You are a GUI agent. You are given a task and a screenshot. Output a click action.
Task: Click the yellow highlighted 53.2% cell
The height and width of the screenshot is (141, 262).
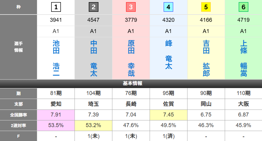point(94,125)
